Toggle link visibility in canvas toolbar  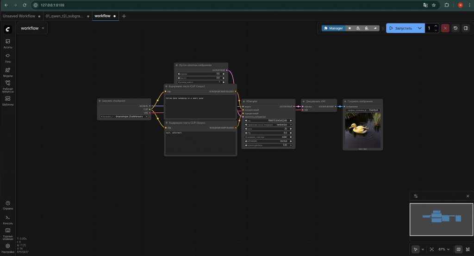click(468, 249)
